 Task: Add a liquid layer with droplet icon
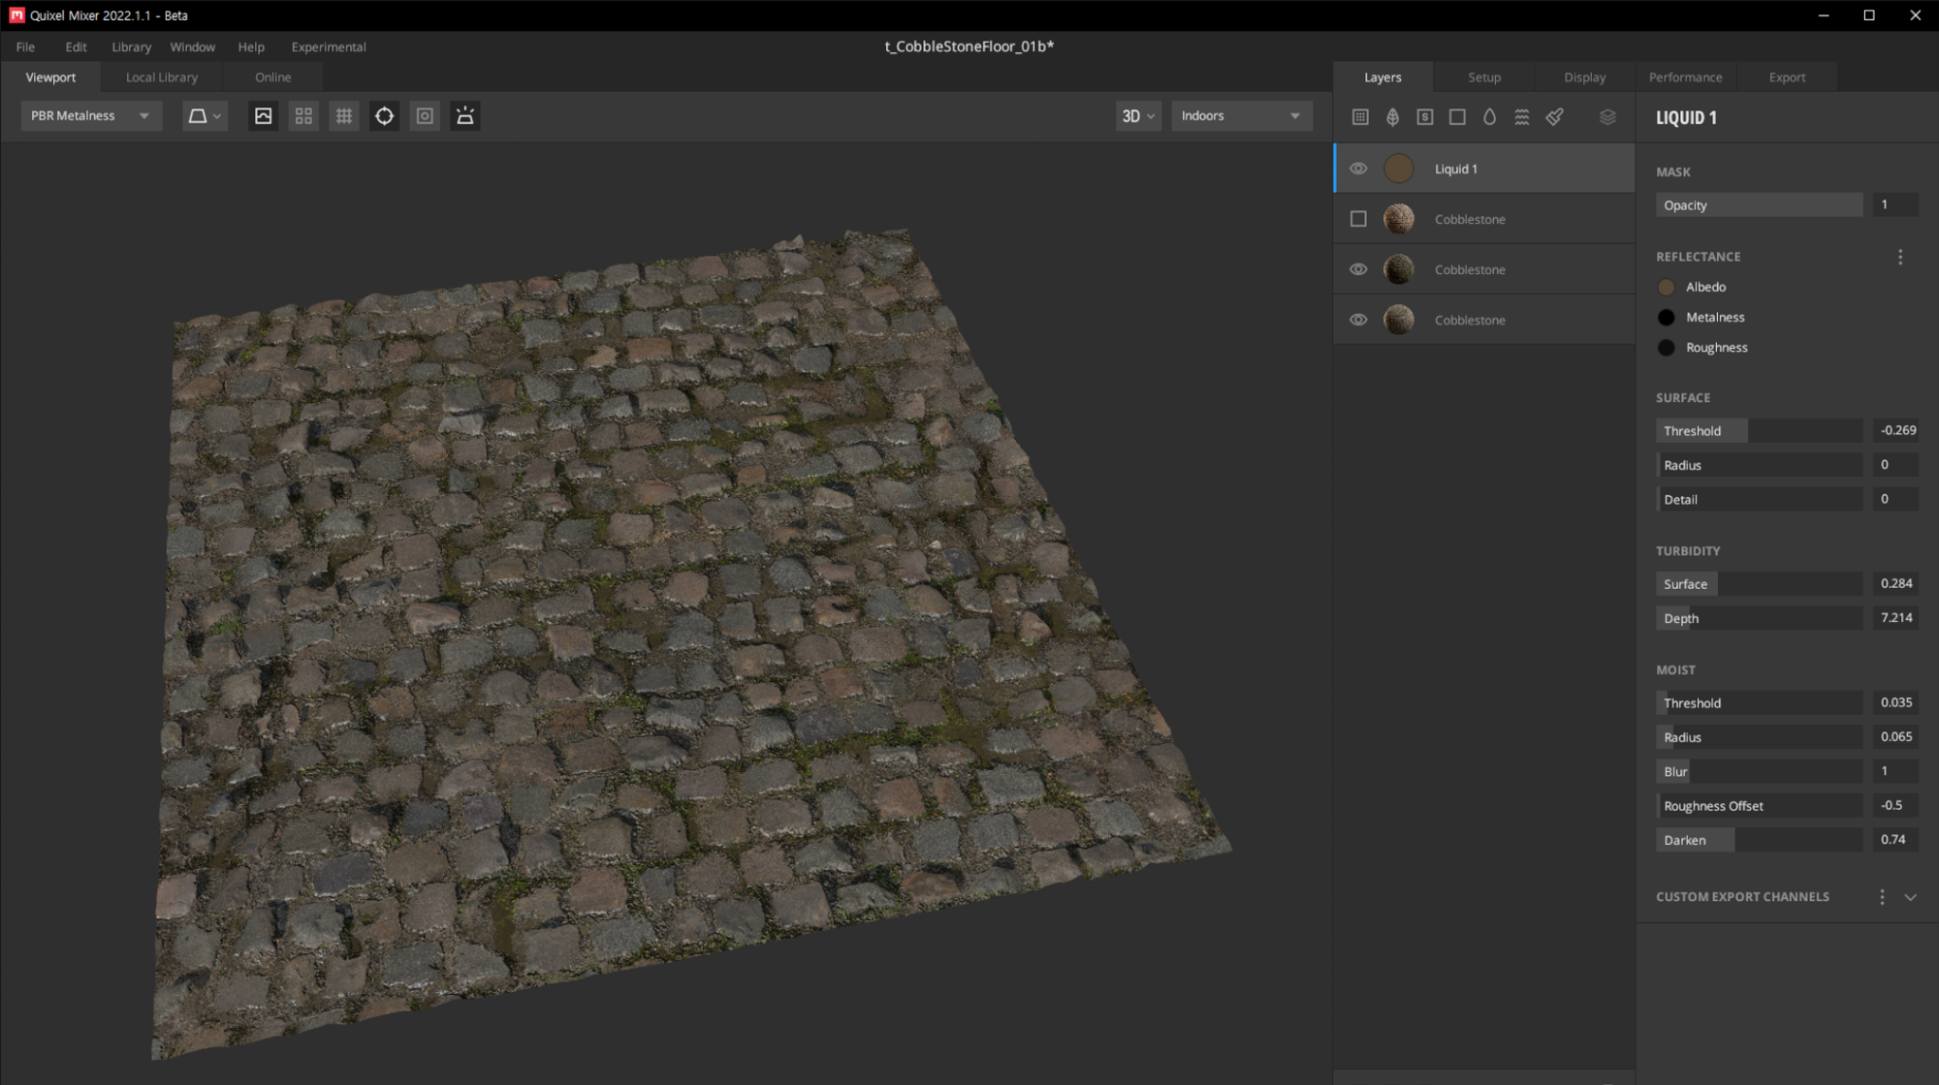click(x=1489, y=117)
